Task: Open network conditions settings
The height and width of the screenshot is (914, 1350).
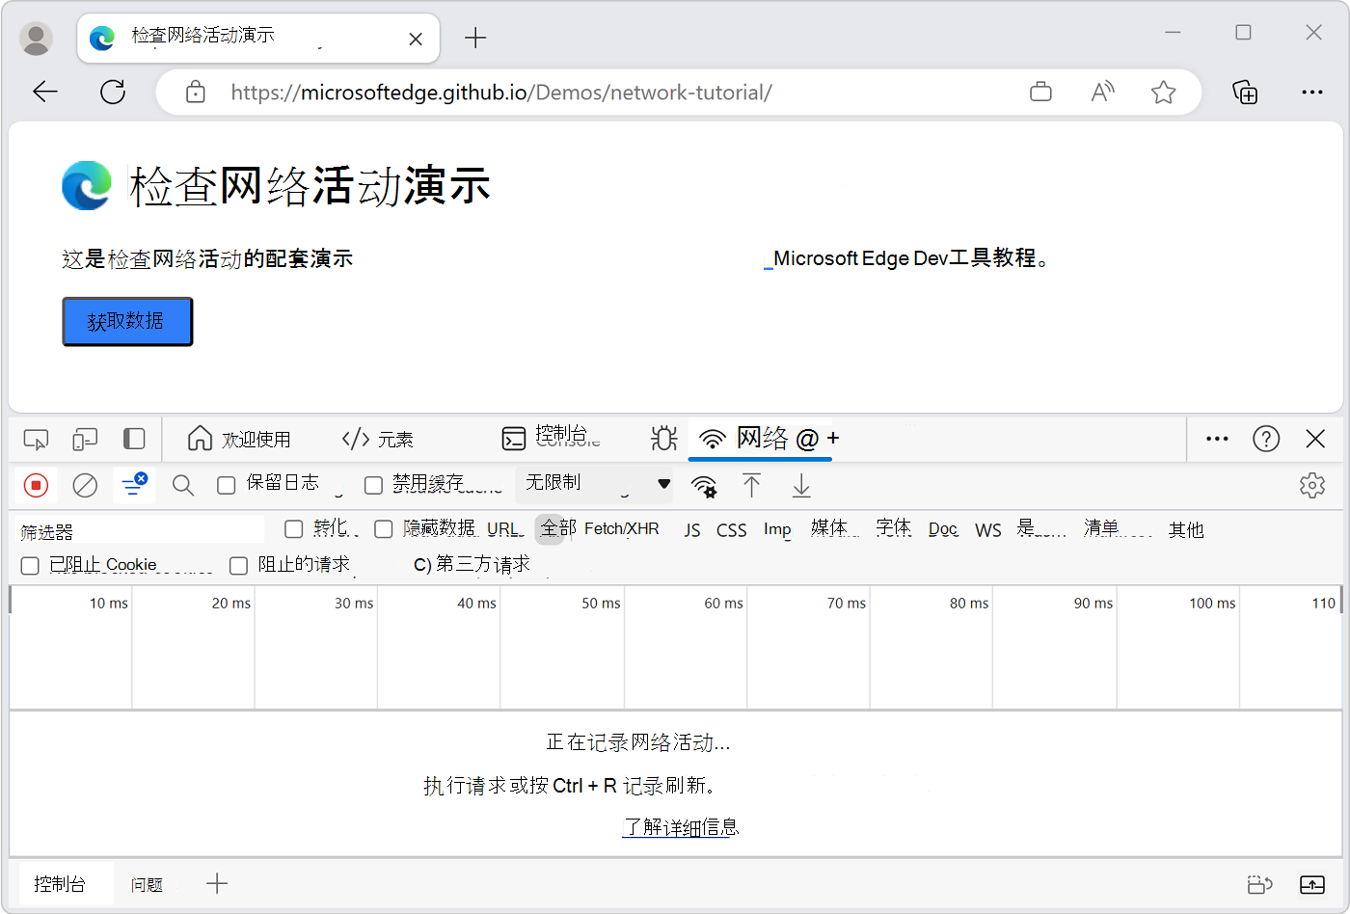Action: tap(704, 487)
